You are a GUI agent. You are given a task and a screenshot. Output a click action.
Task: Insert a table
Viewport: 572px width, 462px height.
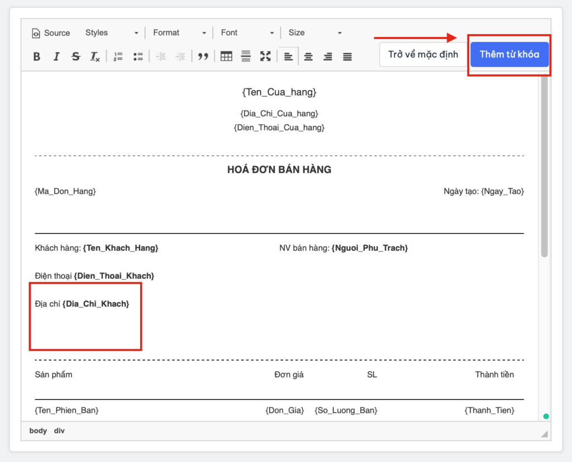click(226, 56)
